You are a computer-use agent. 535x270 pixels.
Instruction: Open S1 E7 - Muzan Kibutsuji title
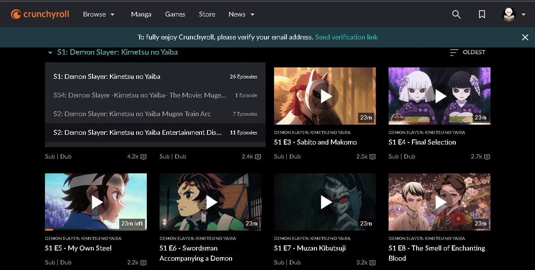310,248
